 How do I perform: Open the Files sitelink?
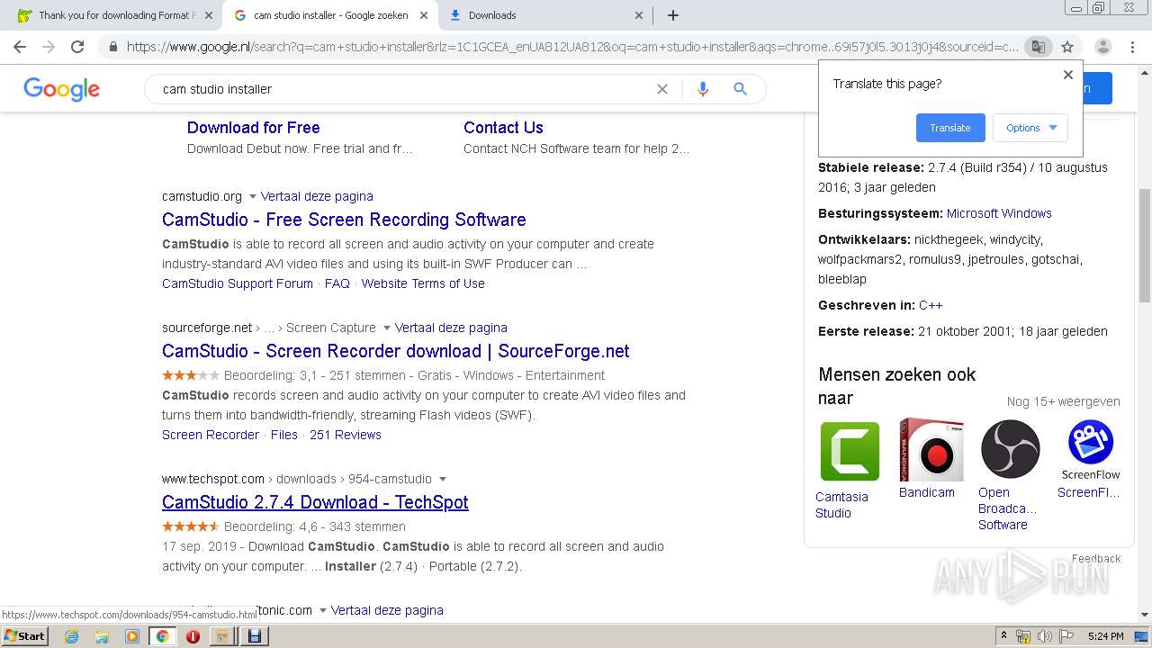(284, 435)
